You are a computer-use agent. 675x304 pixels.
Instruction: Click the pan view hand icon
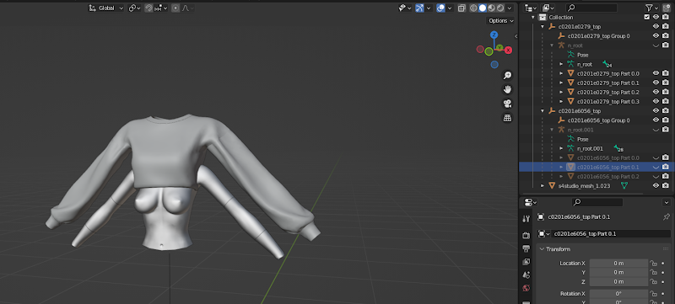[508, 89]
